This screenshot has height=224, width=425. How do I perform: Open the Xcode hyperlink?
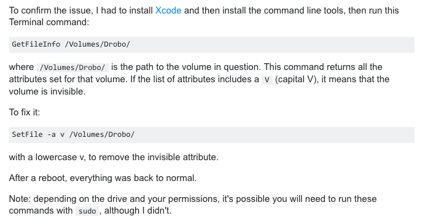point(168,10)
